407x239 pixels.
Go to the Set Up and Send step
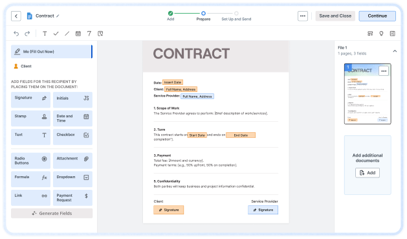[236, 16]
